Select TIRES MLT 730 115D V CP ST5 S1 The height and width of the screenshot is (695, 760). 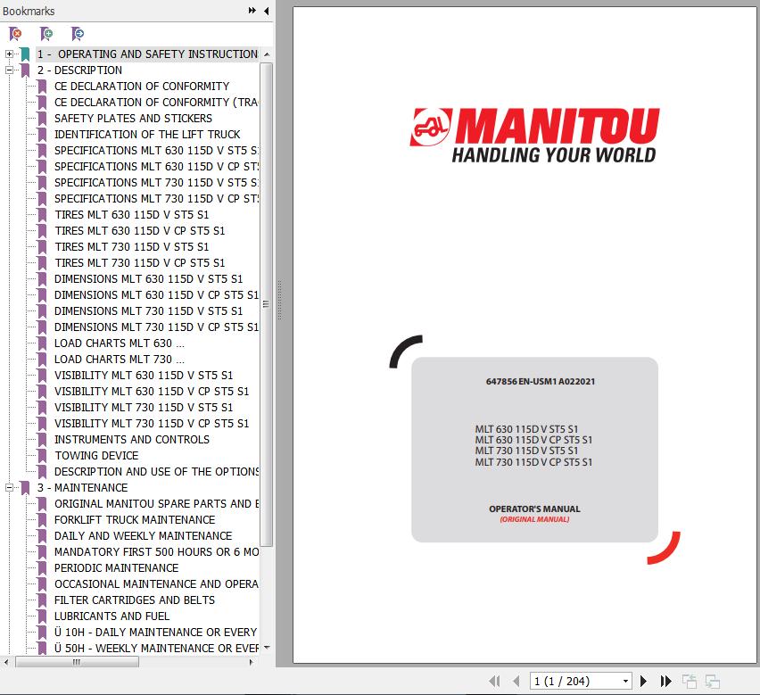[x=139, y=262]
